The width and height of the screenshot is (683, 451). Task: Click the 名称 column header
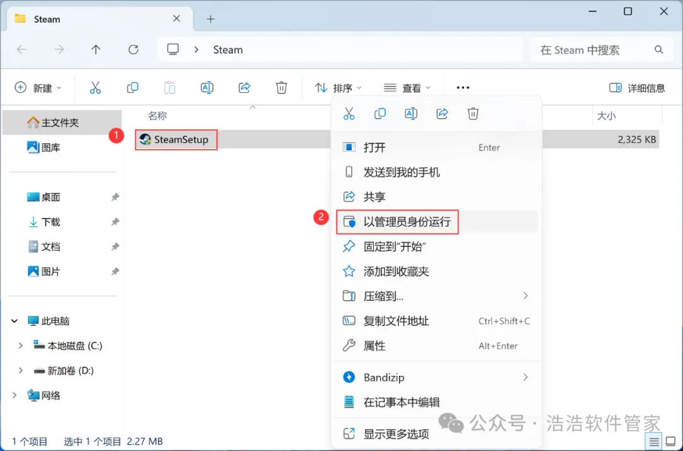coord(157,116)
